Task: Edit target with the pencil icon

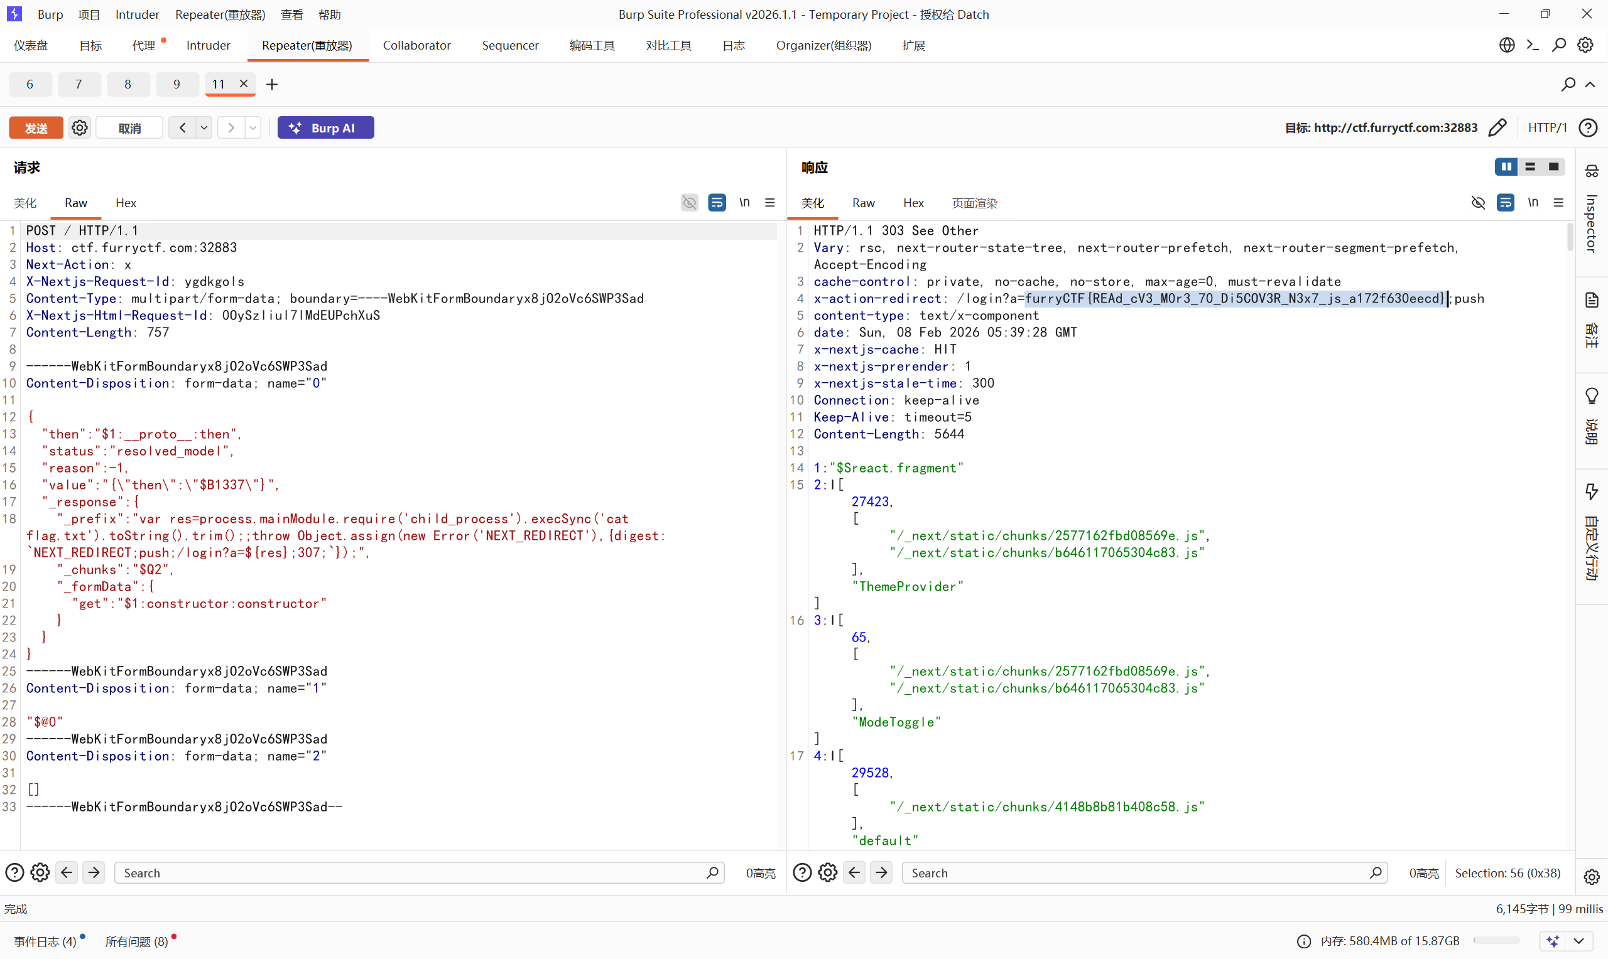Action: (x=1497, y=128)
